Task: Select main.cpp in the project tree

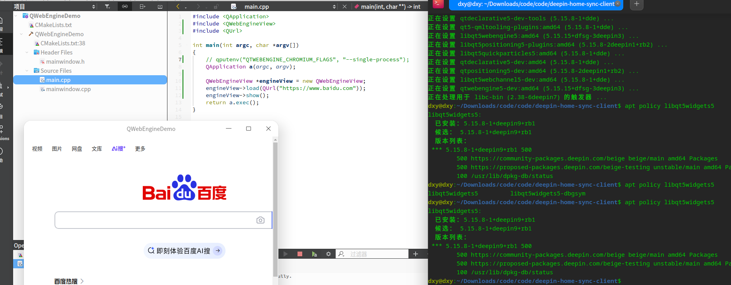Action: [x=90, y=80]
